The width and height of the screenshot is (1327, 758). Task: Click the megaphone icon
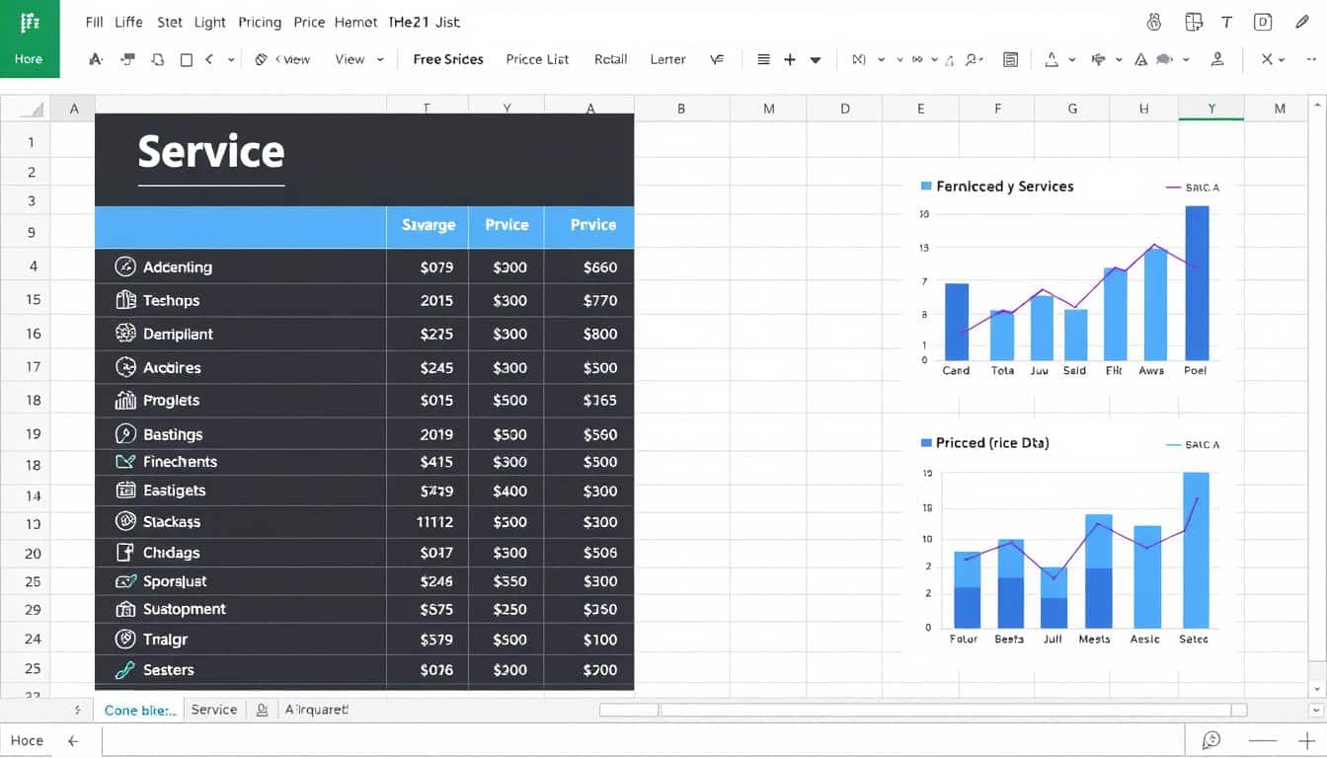[1098, 59]
